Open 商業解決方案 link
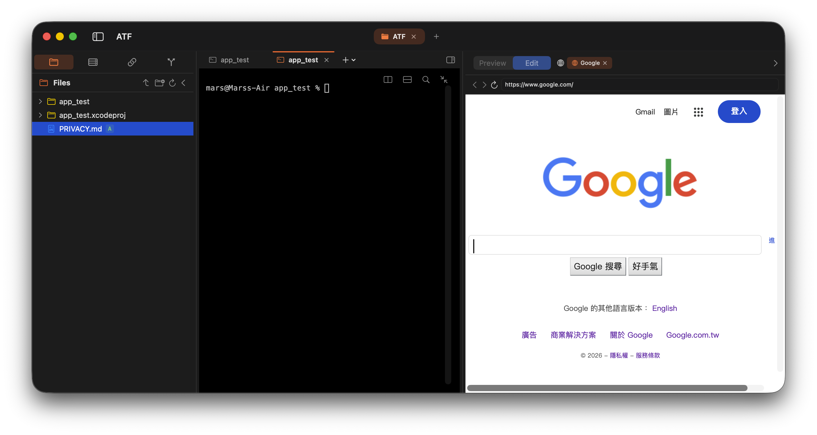 pyautogui.click(x=573, y=335)
